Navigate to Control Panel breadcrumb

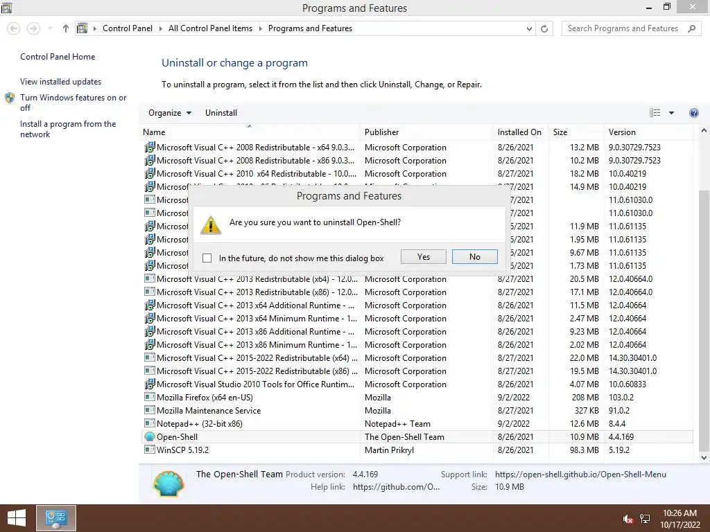[x=128, y=28]
